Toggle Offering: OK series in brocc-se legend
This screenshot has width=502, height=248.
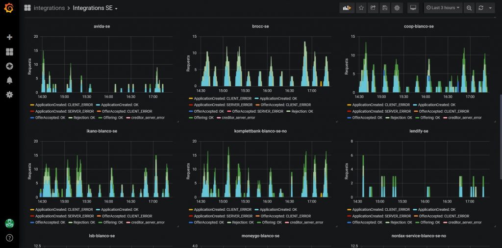point(201,118)
